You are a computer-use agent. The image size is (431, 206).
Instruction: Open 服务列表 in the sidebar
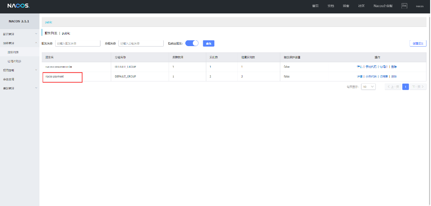point(13,52)
